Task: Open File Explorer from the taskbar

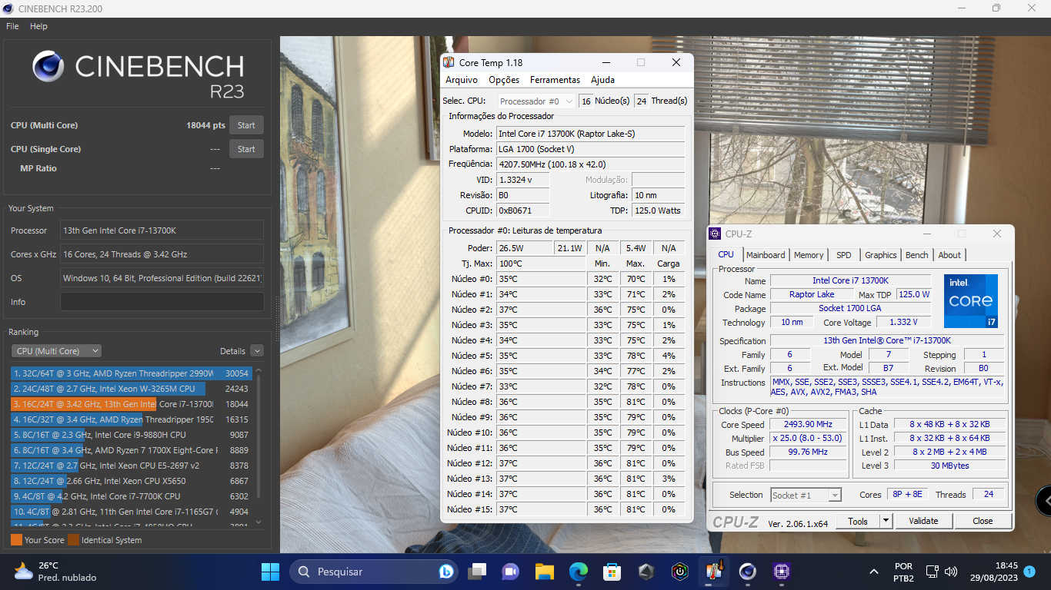Action: pos(545,572)
